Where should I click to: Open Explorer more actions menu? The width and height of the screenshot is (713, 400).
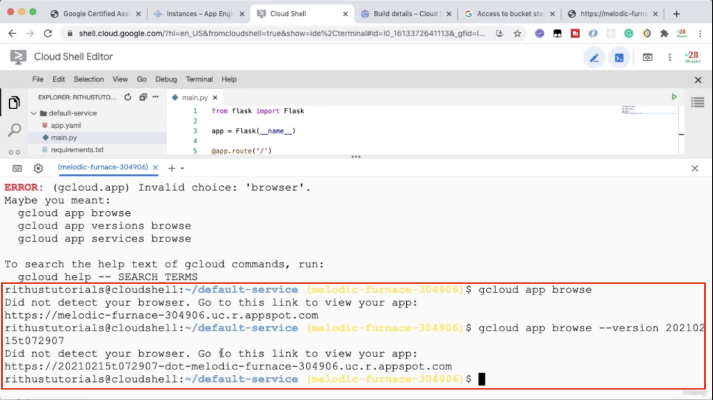(156, 97)
